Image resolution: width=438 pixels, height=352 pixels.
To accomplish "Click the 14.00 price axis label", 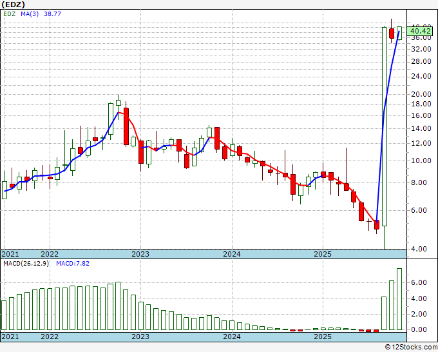I will [x=421, y=128].
